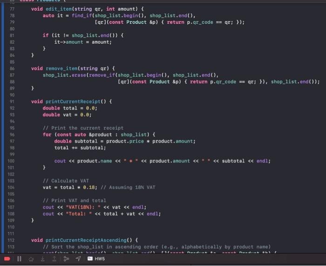Click the comment starting "// Sort the shop_list"
The image size is (326, 266).
click(x=156, y=247)
